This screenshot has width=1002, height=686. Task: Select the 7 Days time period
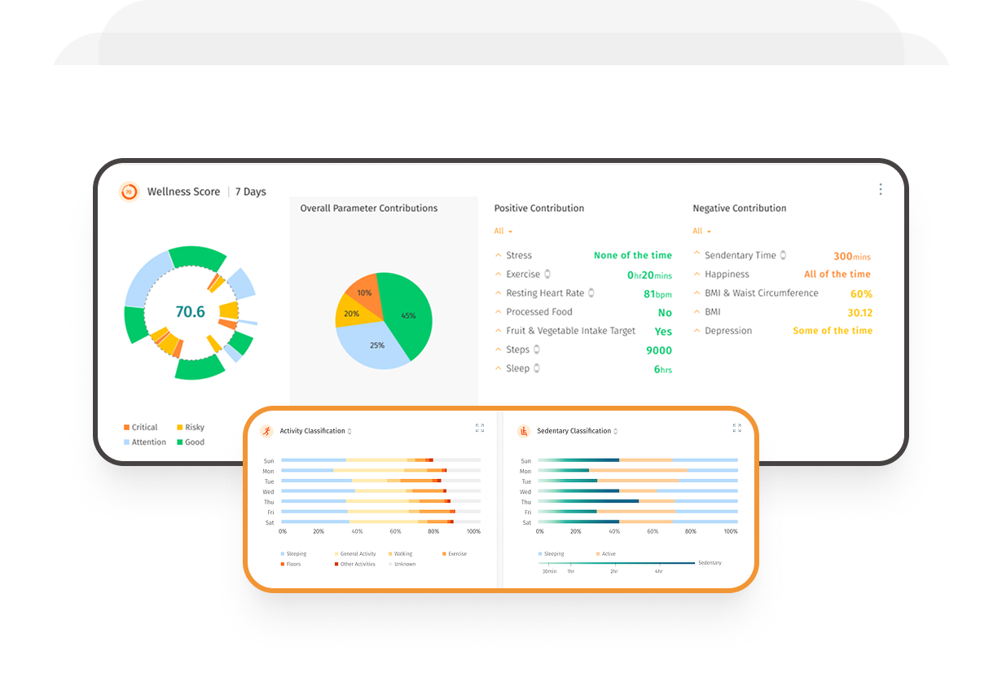[251, 191]
